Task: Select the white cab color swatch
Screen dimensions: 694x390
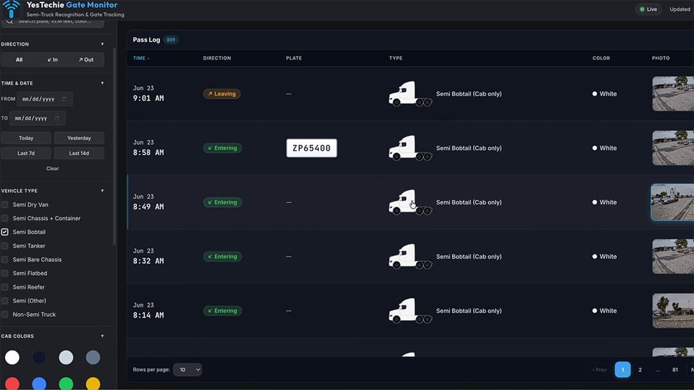Action: (12, 357)
